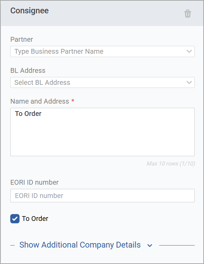Click the Type Business Partner Name field
The height and width of the screenshot is (264, 204).
click(x=102, y=51)
